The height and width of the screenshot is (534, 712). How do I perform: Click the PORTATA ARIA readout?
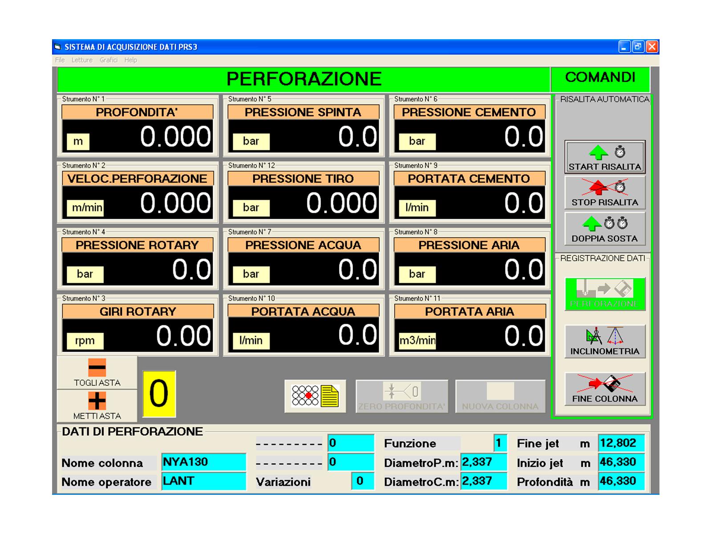pos(469,335)
